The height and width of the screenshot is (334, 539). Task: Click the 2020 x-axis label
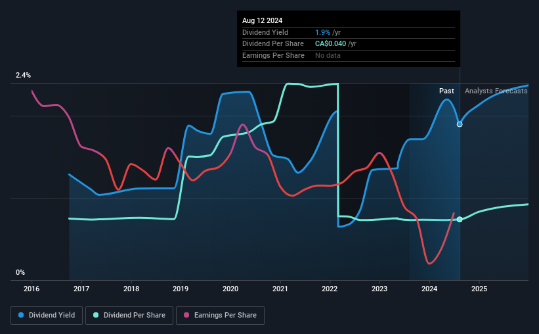(x=230, y=289)
